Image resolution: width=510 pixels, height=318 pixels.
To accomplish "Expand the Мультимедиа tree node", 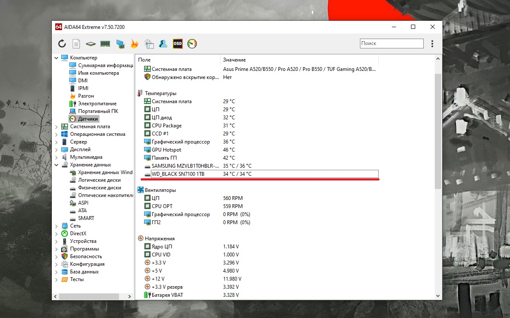I will 57,157.
